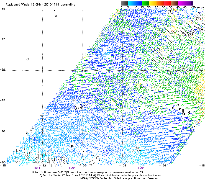Viewport: 205px width, 180px height.
Task: Select the green 15-20 knots legend swatch
Action: (146, 3)
